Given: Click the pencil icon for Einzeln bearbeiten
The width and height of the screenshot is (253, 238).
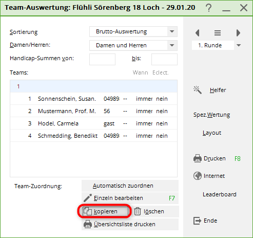Looking at the screenshot, I should (x=88, y=198).
